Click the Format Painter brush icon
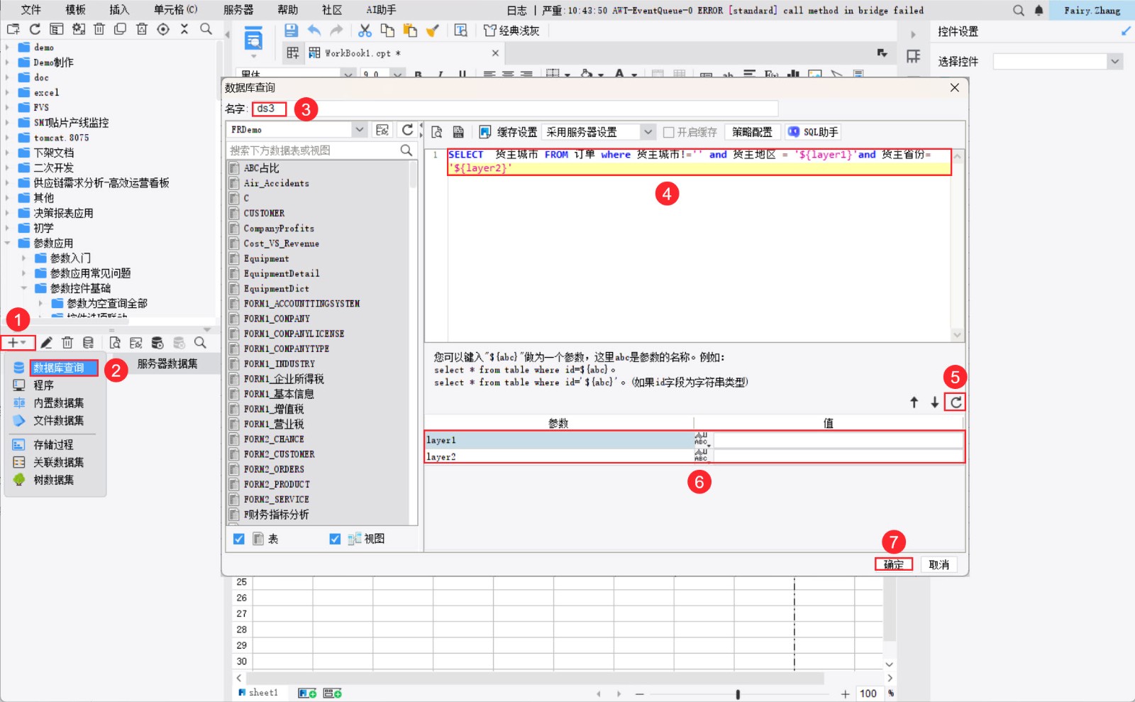 [x=433, y=31]
